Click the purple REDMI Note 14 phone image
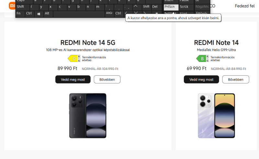This screenshot has width=259, height=159. [x=216, y=116]
